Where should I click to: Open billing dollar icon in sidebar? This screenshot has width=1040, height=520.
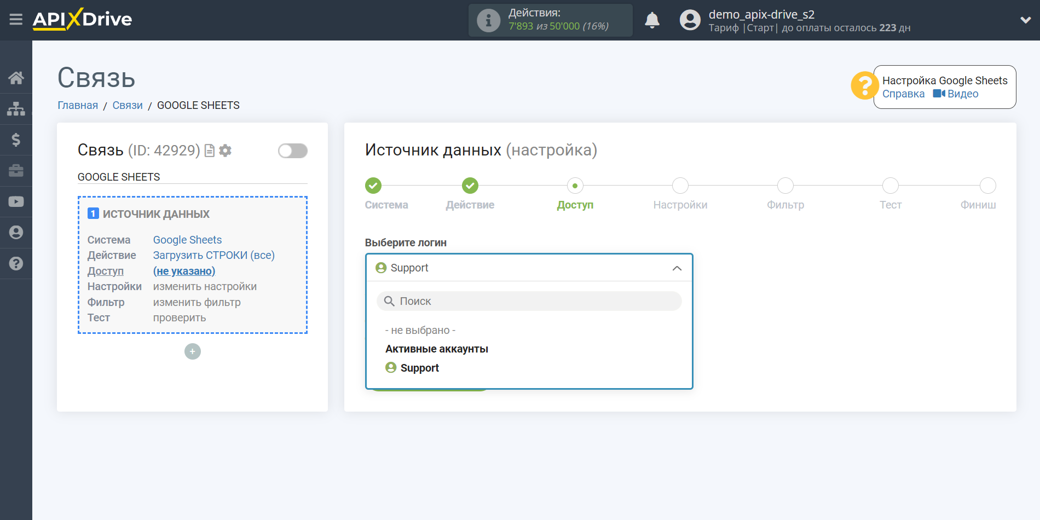click(x=16, y=140)
